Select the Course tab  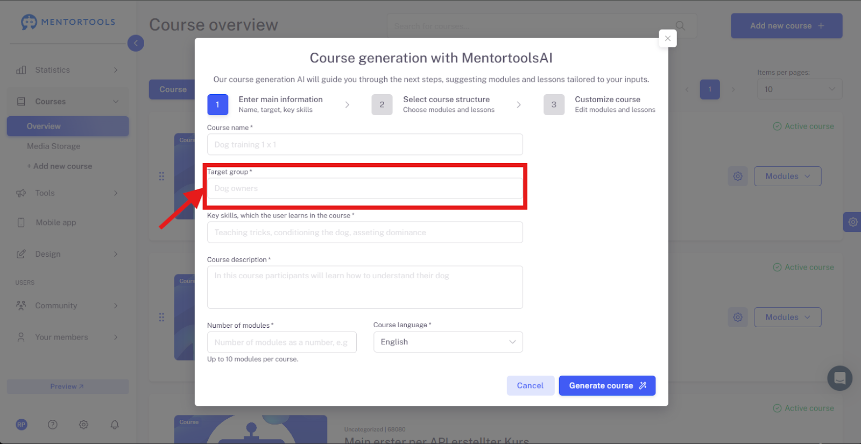click(173, 89)
